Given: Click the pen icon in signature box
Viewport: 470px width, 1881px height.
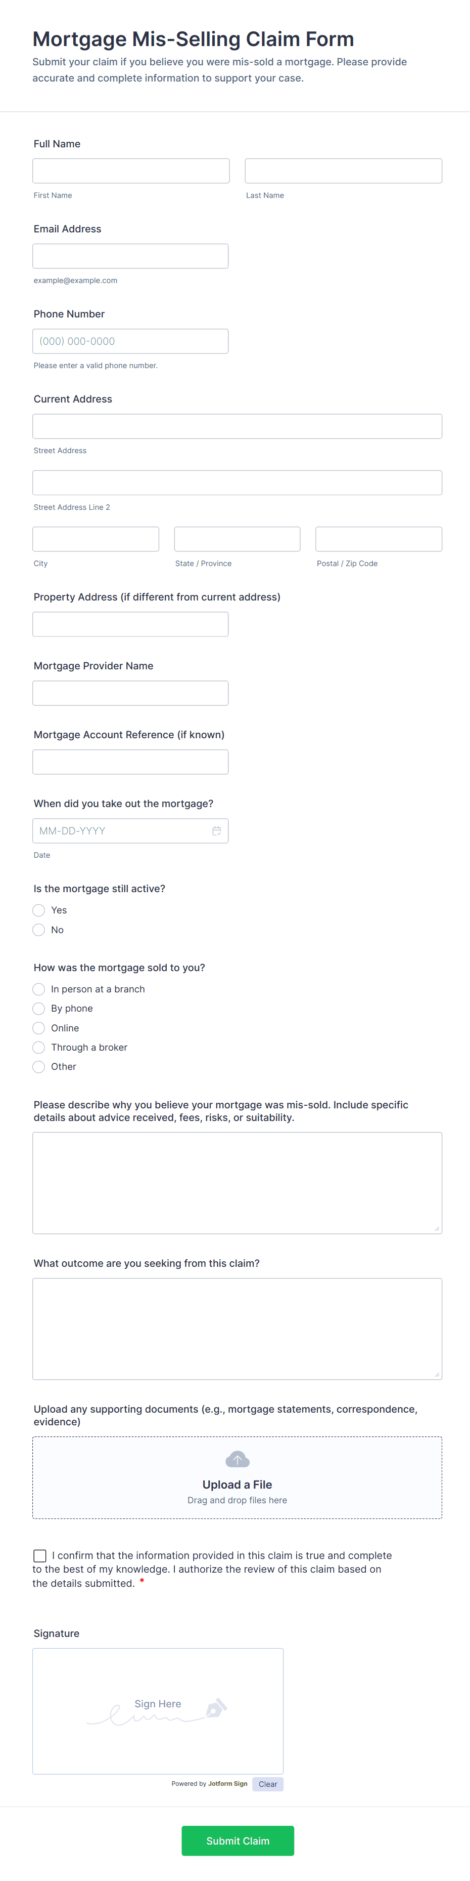Looking at the screenshot, I should click(216, 1708).
